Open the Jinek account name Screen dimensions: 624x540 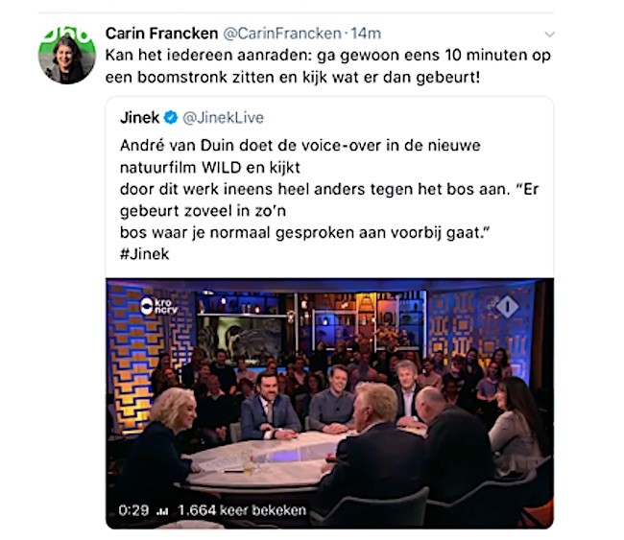coord(140,118)
